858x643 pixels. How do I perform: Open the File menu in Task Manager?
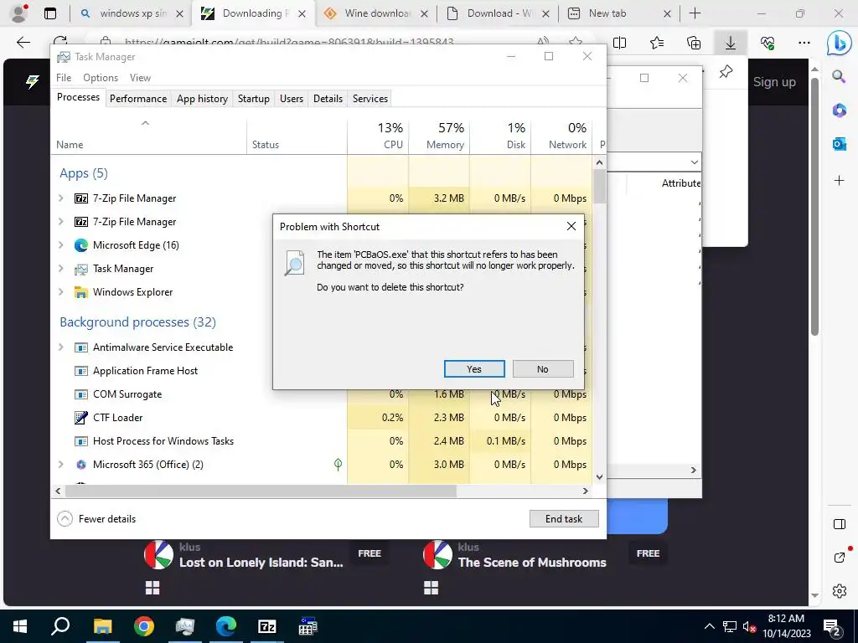[x=64, y=78]
